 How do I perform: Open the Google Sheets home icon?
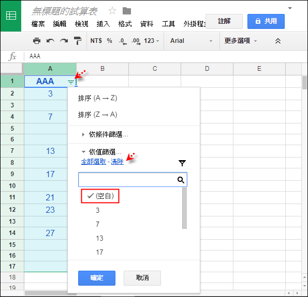coord(11,15)
